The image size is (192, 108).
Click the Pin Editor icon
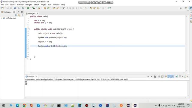coord(109,8)
